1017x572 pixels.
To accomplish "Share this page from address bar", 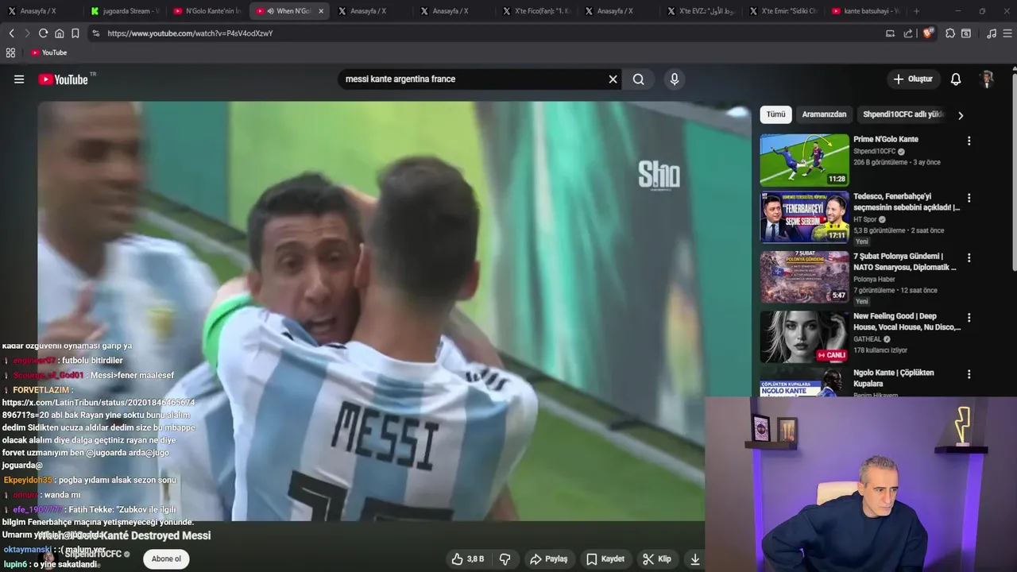I will (x=908, y=33).
